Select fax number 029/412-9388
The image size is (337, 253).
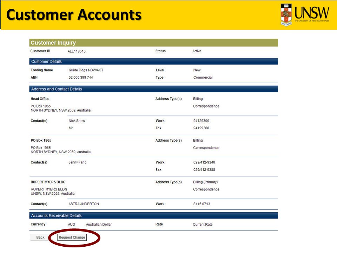coord(204,170)
